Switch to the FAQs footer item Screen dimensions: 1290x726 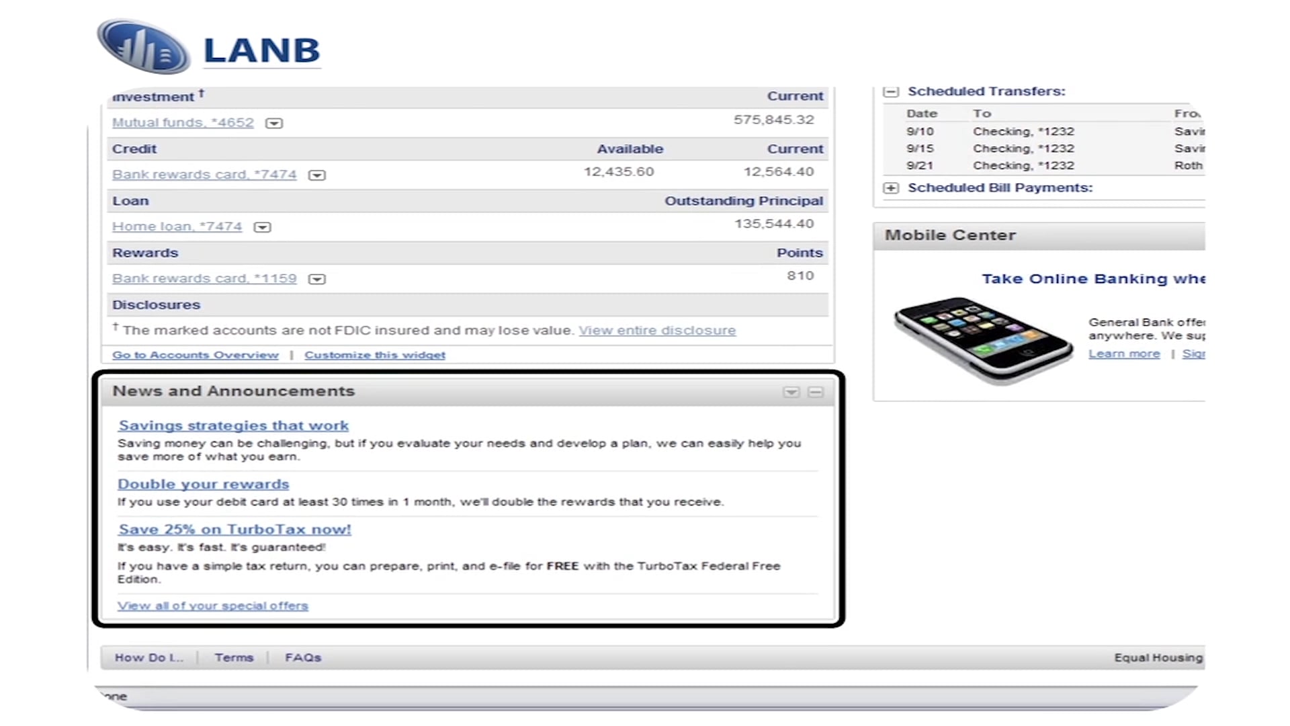point(303,657)
